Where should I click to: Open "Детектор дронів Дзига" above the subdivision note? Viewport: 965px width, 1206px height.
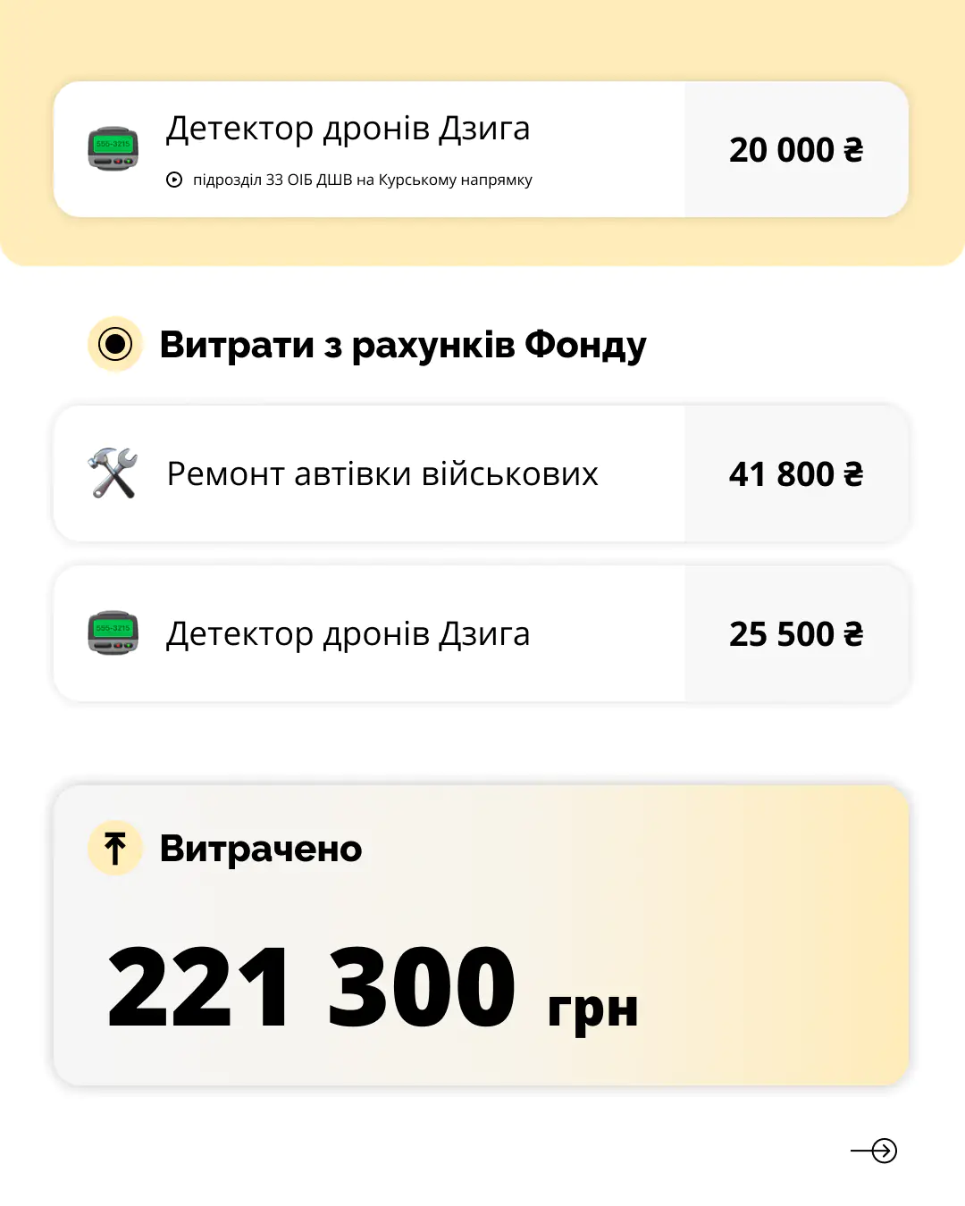(x=348, y=129)
